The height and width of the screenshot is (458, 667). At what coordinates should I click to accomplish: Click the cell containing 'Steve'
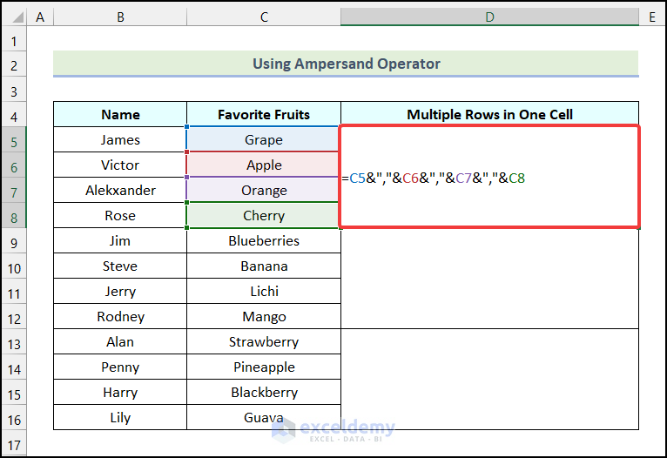120,266
